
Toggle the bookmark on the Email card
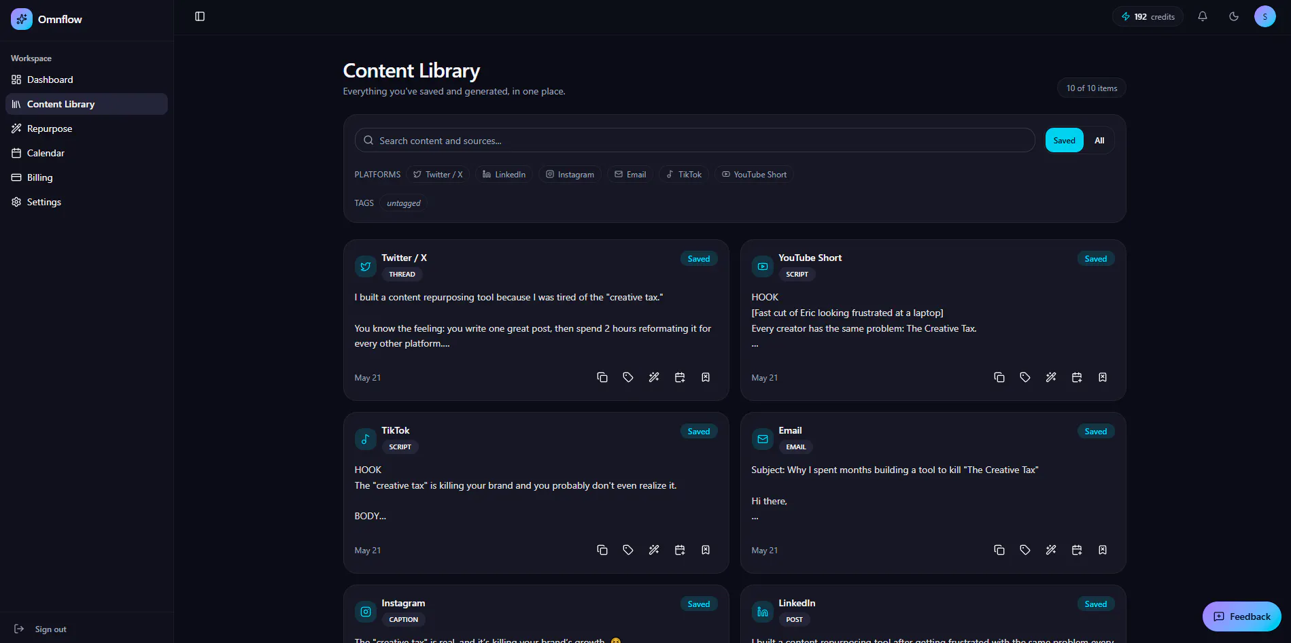(1103, 550)
